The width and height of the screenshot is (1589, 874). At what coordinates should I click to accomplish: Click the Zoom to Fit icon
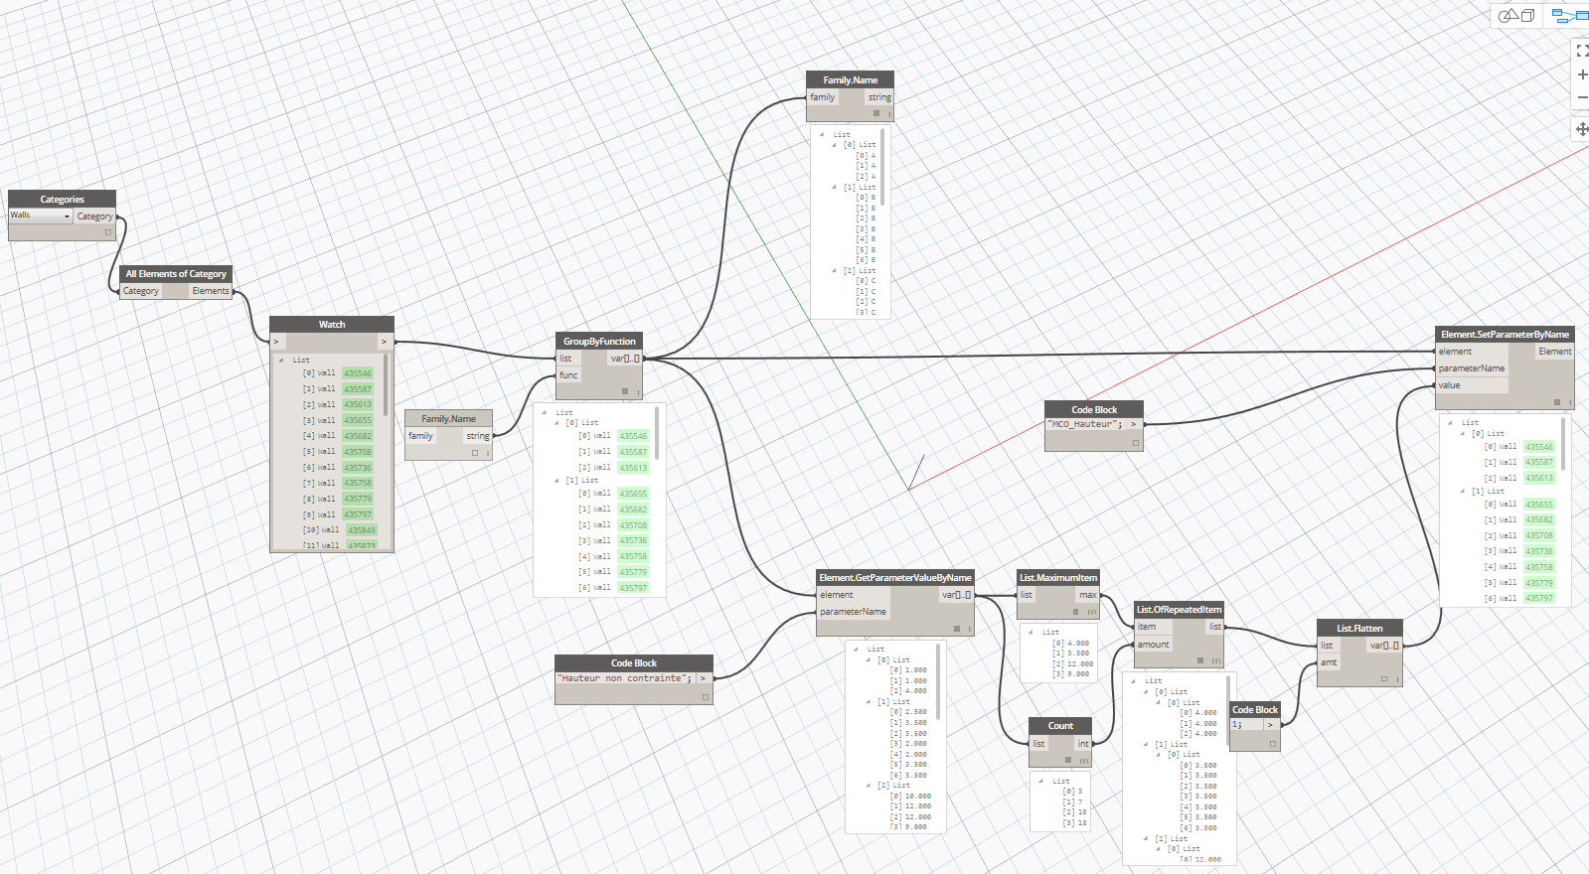[x=1581, y=50]
